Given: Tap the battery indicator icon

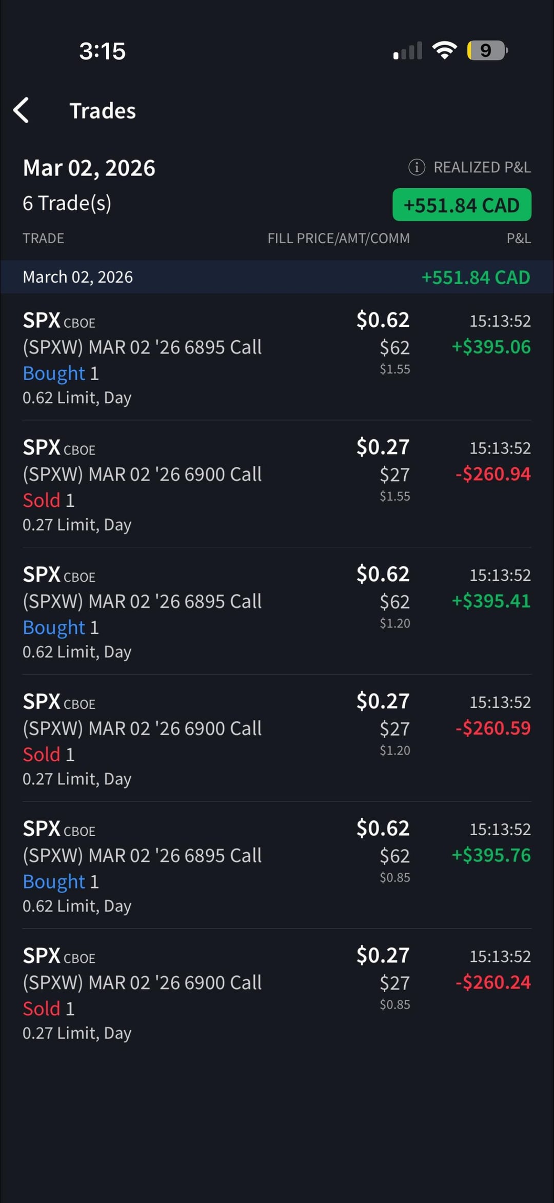Looking at the screenshot, I should (487, 50).
